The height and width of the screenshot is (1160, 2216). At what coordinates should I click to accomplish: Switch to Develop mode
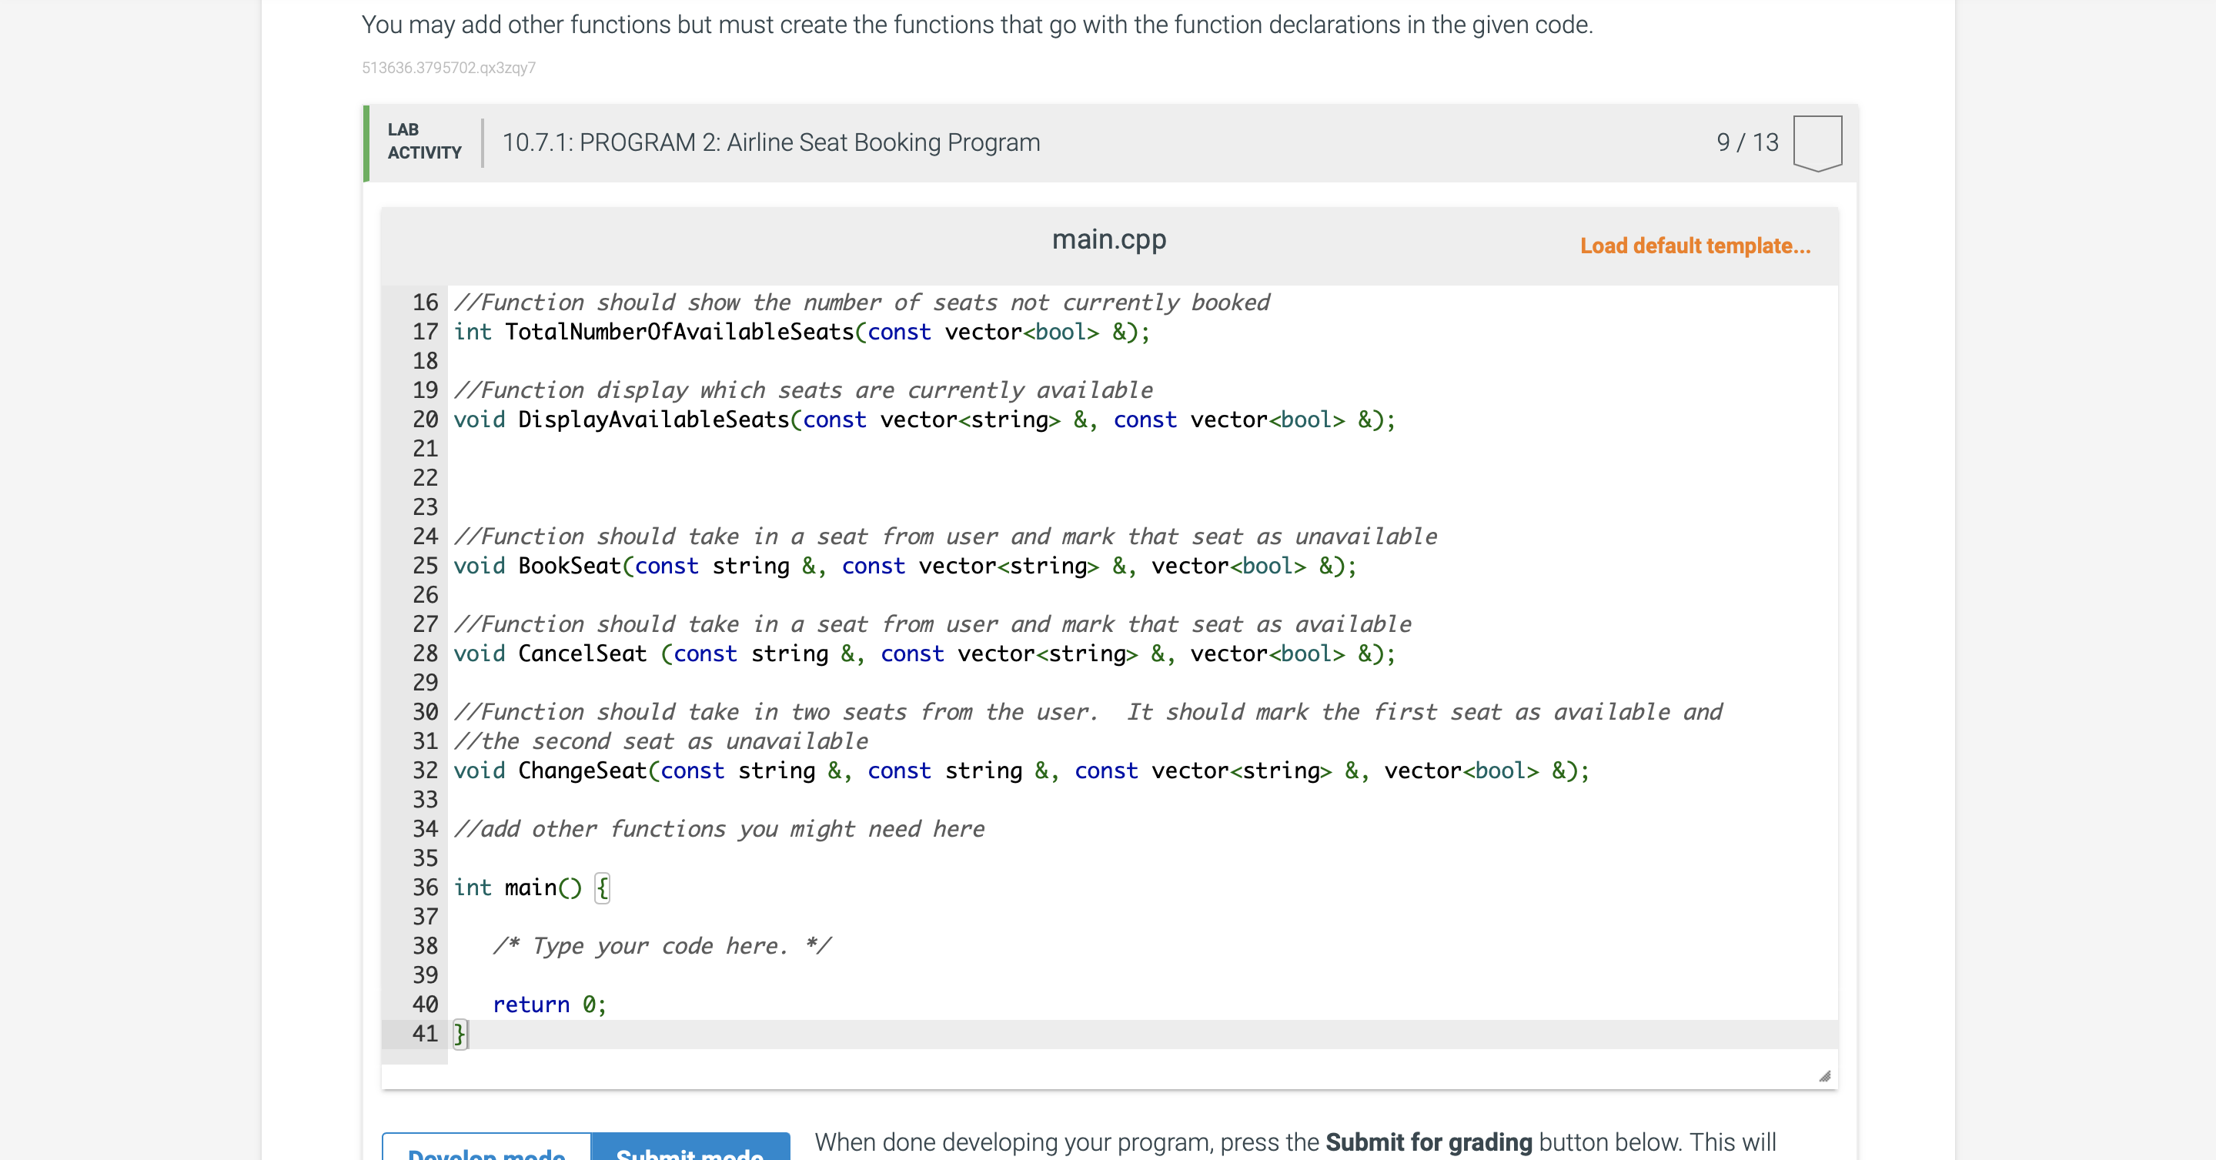tap(487, 1153)
